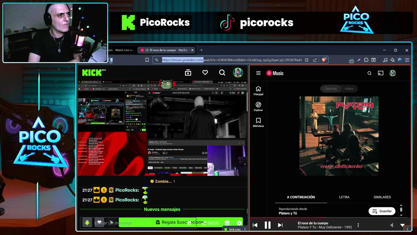The height and width of the screenshot is (235, 417).
Task: Open Kick chat settings gear
Action: [x=239, y=223]
